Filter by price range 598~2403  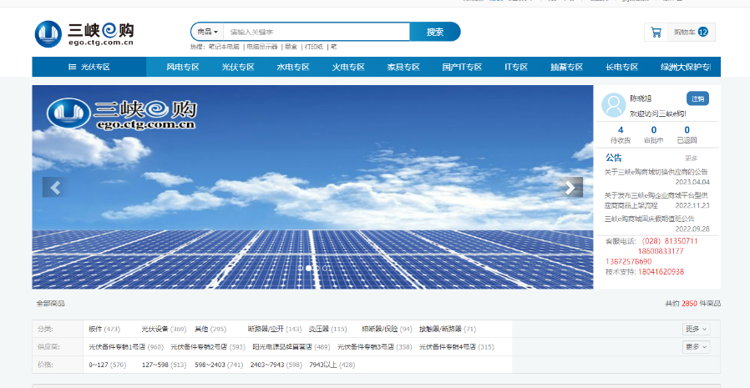coord(219,365)
